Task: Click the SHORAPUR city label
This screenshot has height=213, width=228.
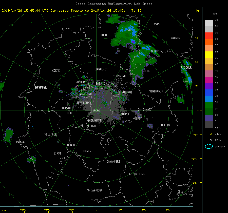Action: pos(156,51)
